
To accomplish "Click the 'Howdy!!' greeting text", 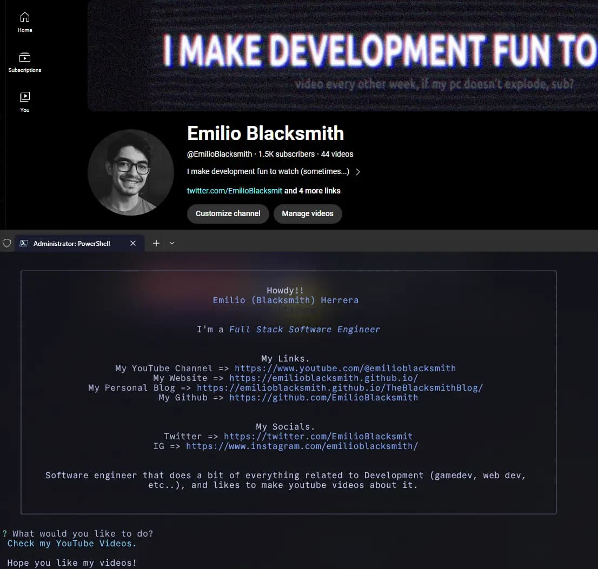I will (285, 291).
